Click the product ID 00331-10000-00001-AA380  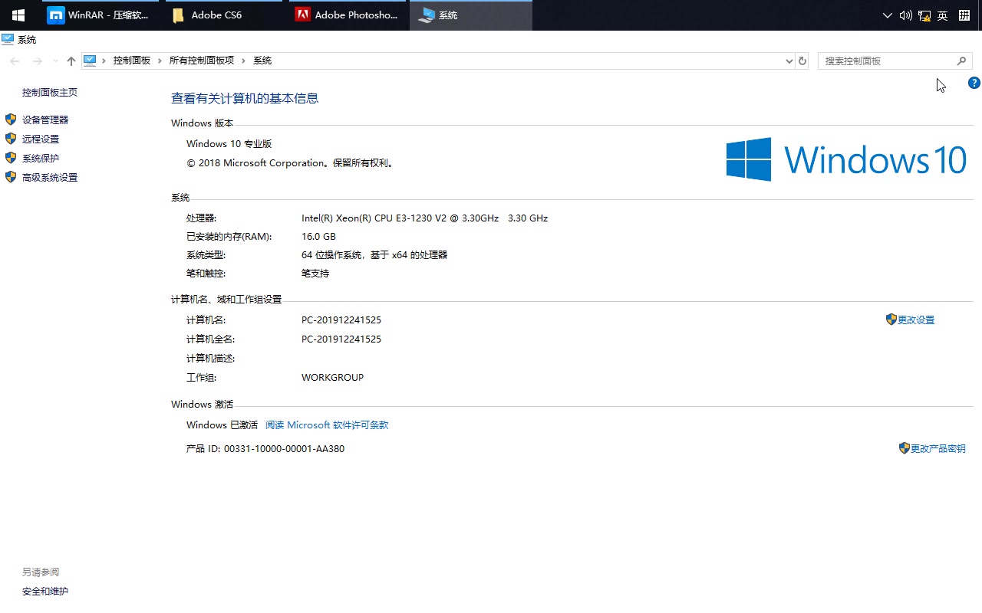[x=284, y=449]
